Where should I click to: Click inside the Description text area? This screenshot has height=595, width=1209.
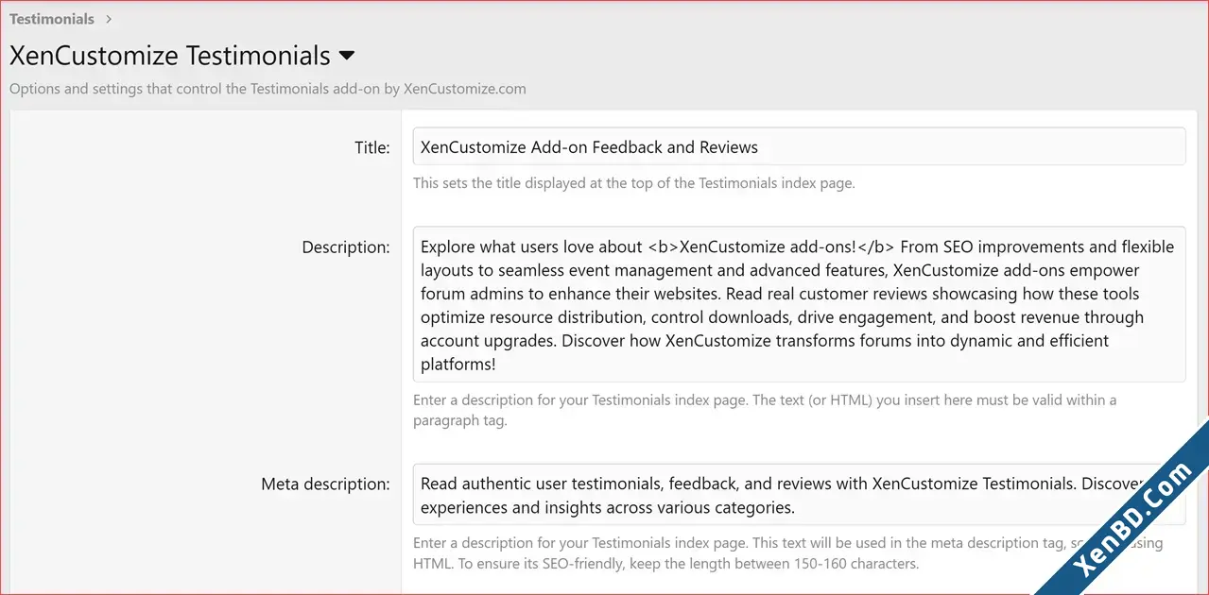point(799,304)
